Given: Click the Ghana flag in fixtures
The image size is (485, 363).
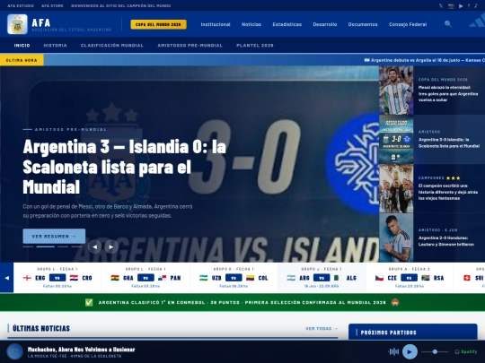Looking at the screenshot, I should [115, 278].
